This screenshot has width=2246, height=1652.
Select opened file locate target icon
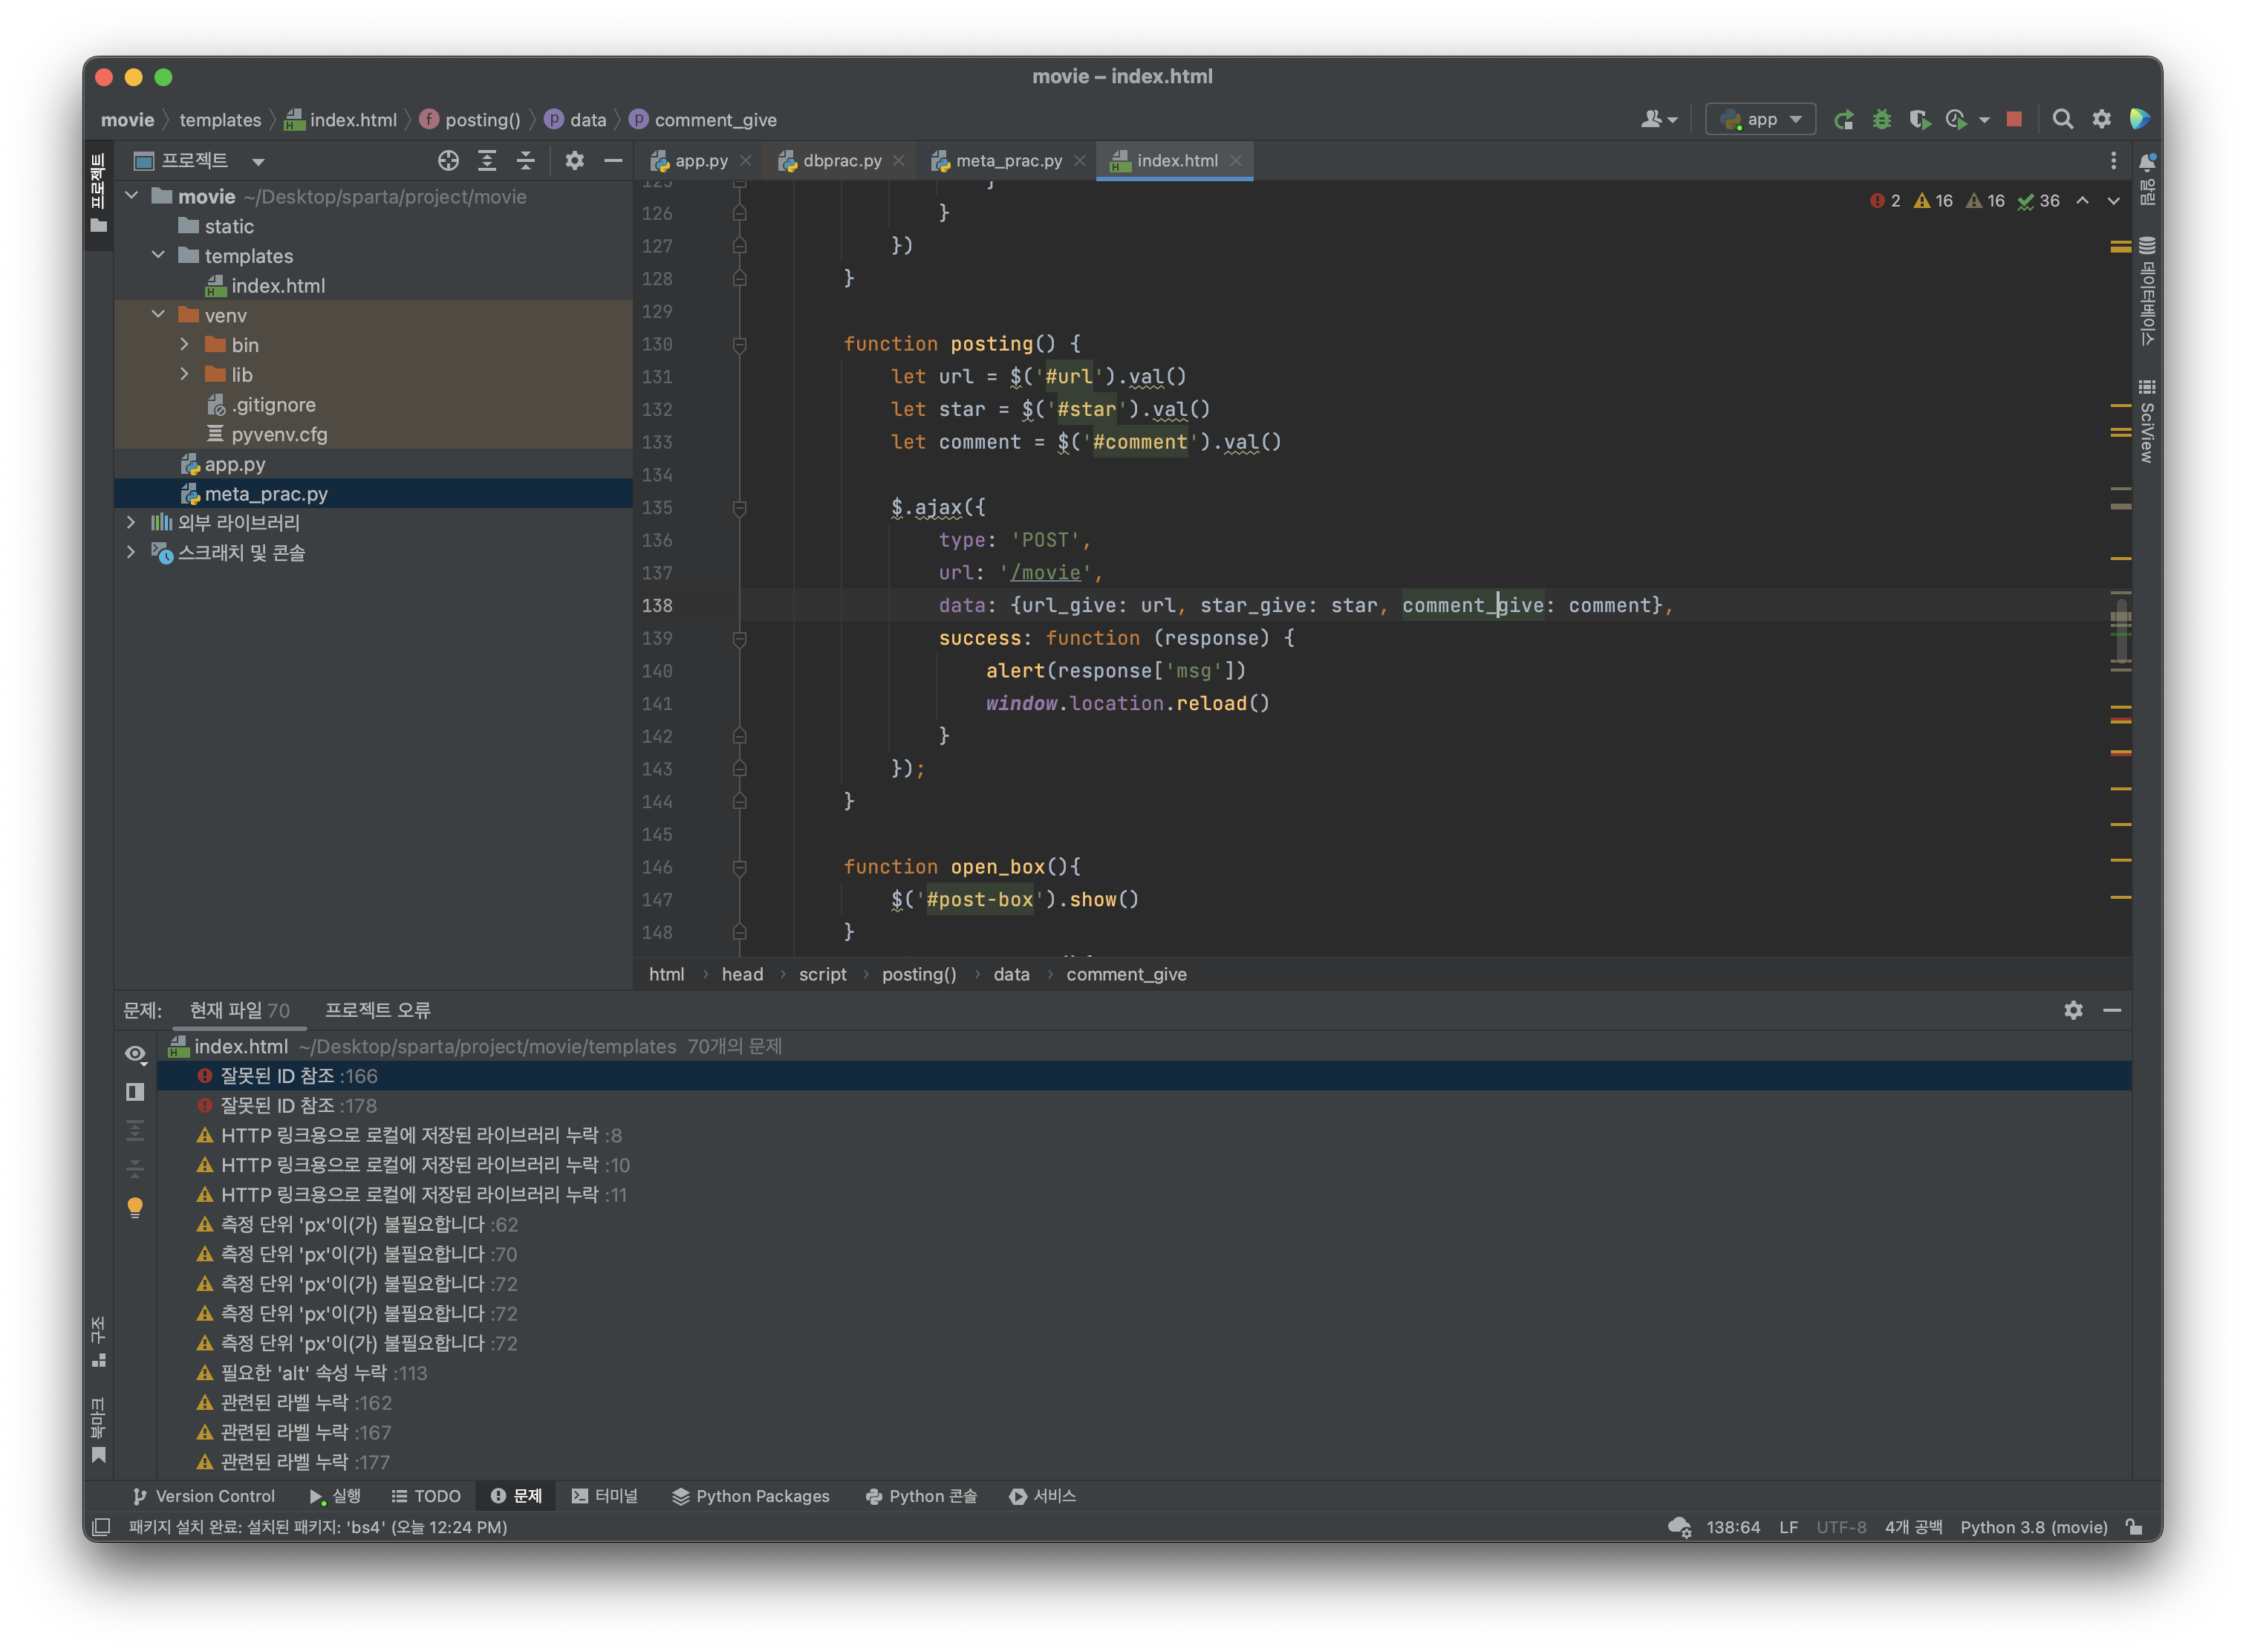(x=448, y=161)
